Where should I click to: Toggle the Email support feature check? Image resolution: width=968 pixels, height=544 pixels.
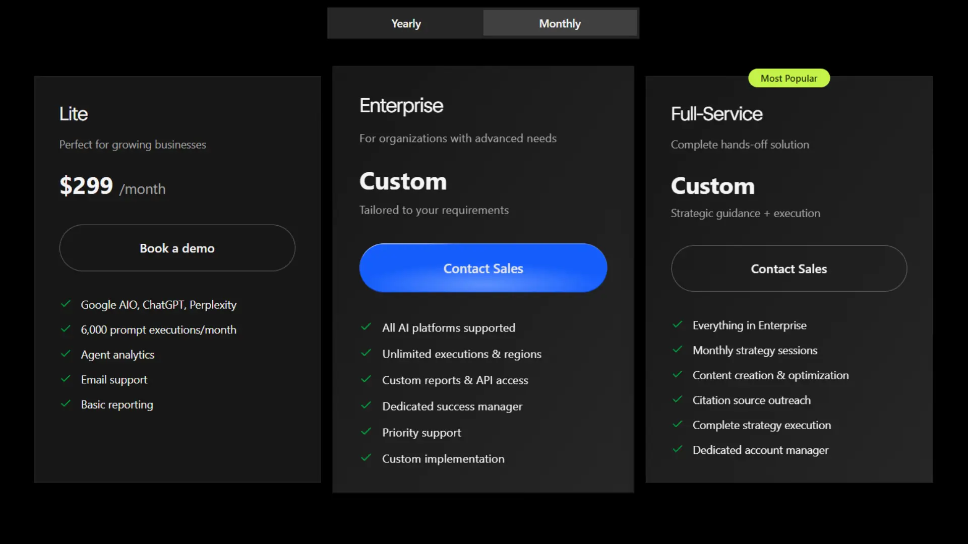pyautogui.click(x=66, y=379)
